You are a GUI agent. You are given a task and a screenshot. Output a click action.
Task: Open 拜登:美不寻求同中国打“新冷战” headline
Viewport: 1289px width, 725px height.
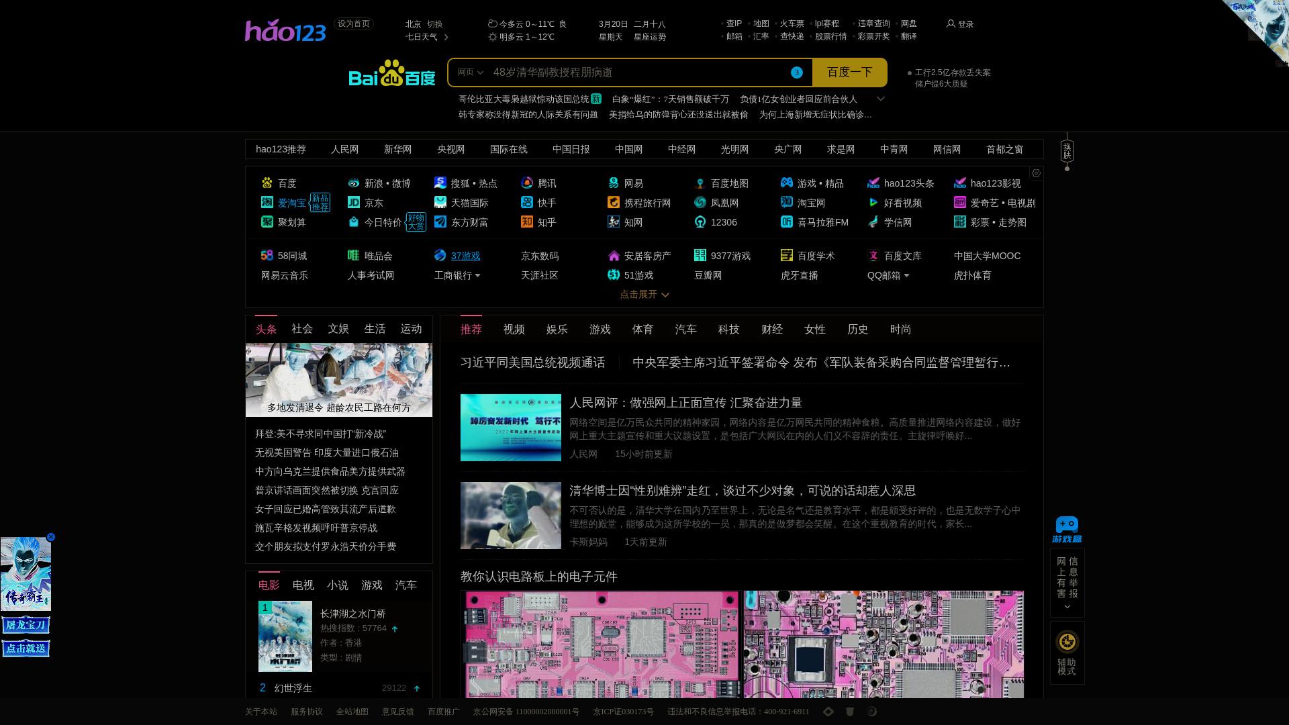(321, 434)
